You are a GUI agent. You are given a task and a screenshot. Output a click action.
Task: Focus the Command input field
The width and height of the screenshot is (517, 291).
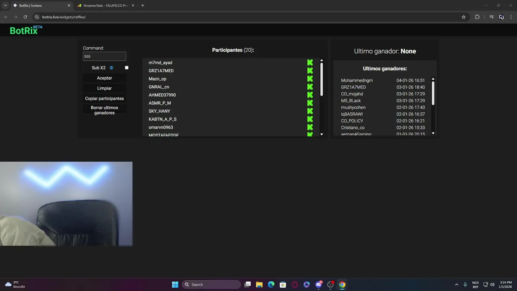104,57
